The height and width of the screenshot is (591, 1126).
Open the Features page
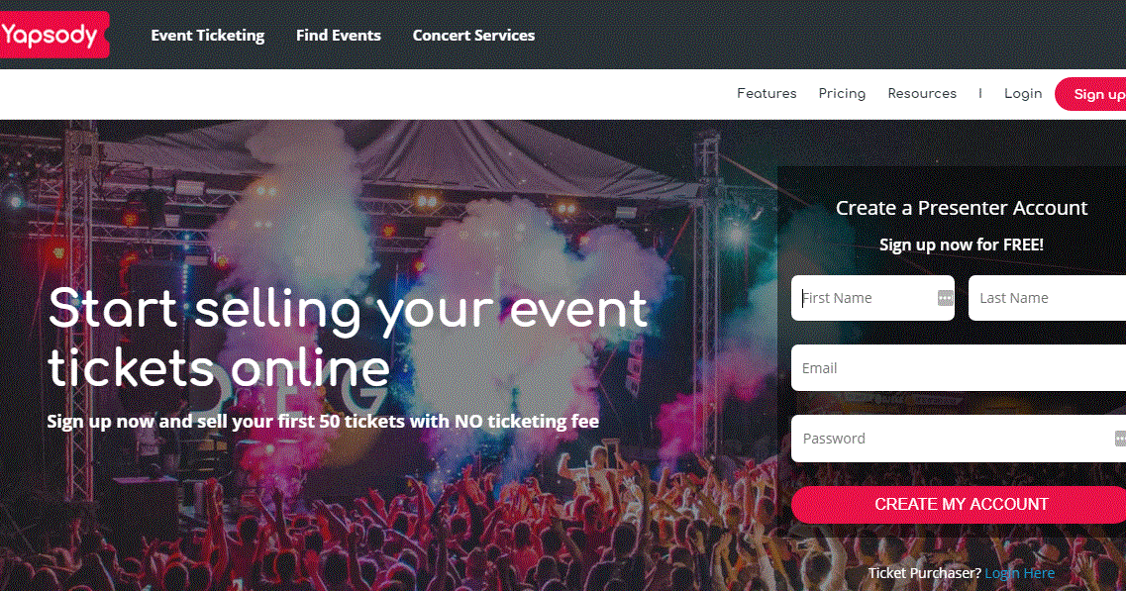click(x=767, y=93)
